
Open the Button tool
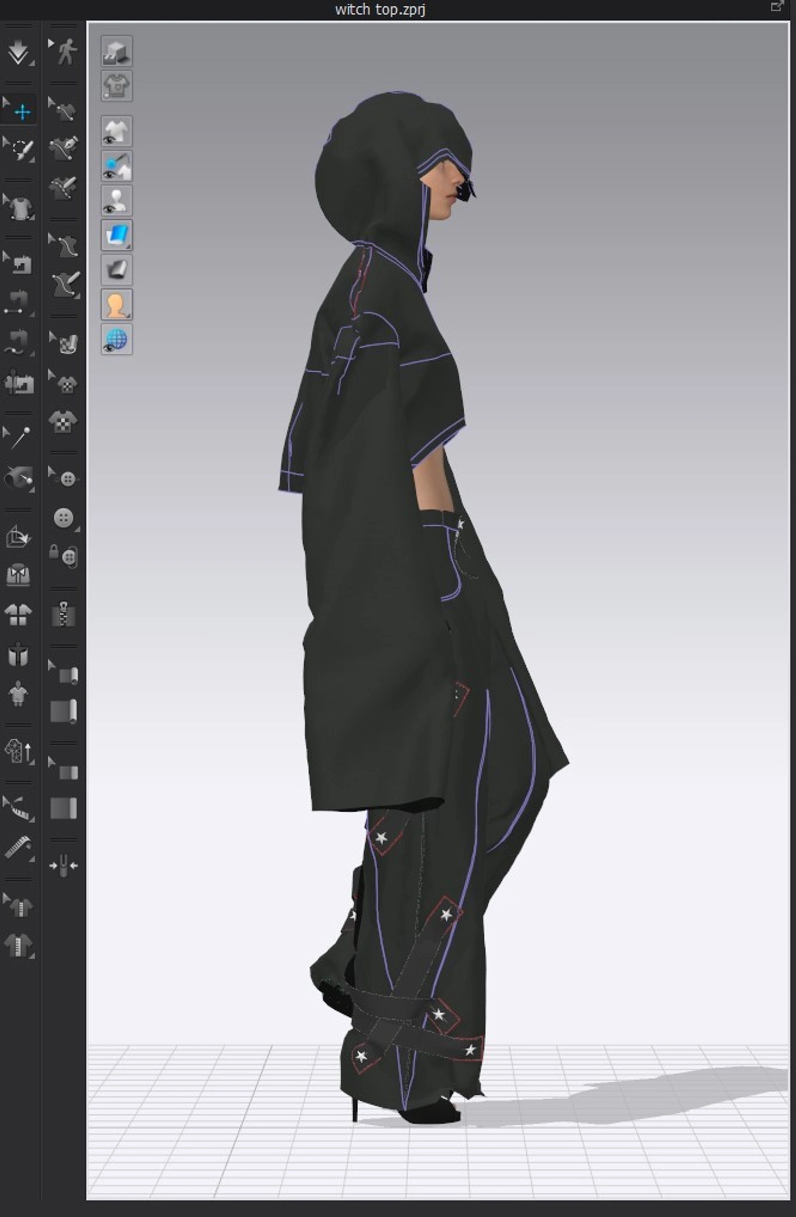(64, 517)
